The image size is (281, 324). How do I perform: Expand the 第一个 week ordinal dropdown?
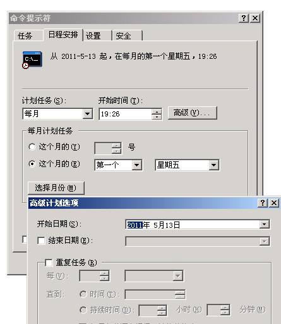pos(137,165)
